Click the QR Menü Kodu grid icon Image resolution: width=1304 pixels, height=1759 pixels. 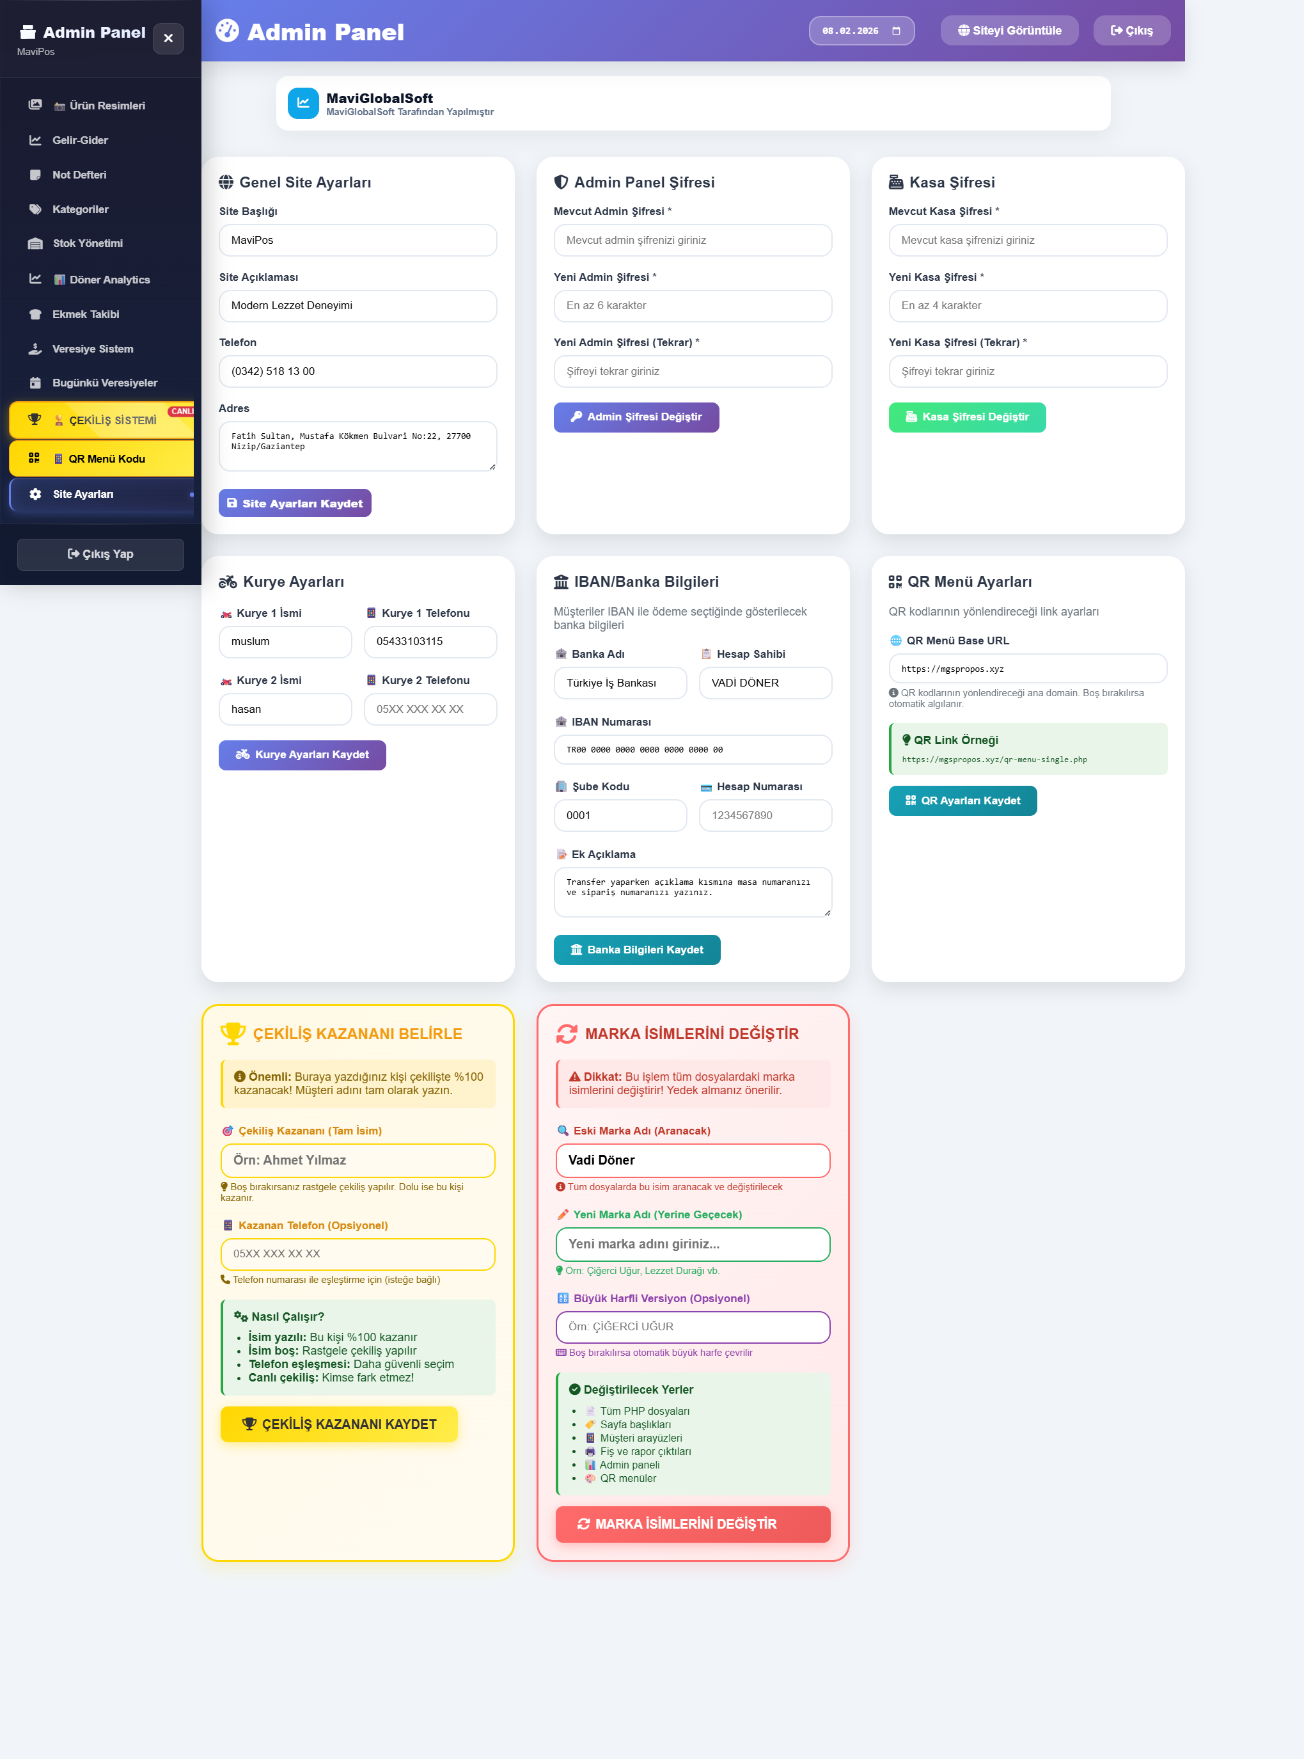click(x=34, y=458)
